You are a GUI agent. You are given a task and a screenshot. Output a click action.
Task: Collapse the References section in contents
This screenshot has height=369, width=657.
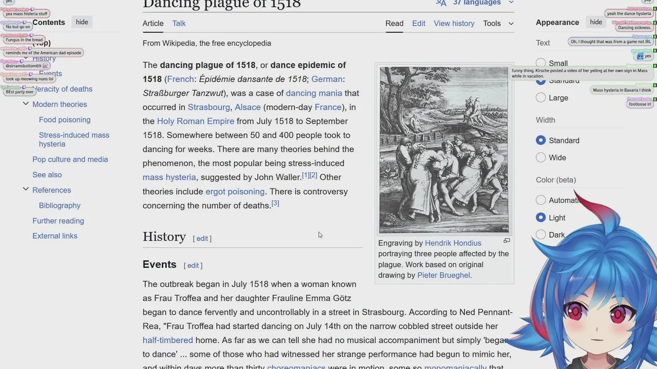tap(26, 190)
